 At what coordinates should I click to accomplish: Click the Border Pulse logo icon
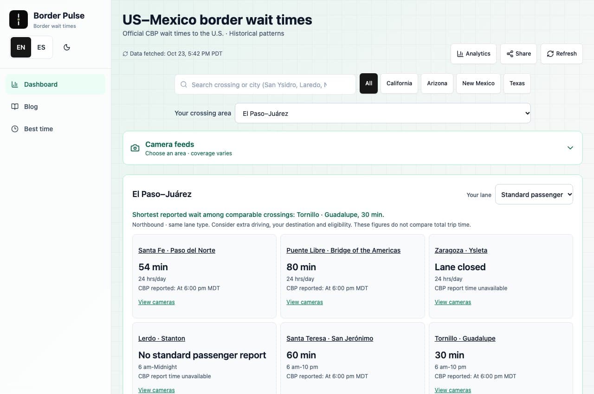click(19, 19)
